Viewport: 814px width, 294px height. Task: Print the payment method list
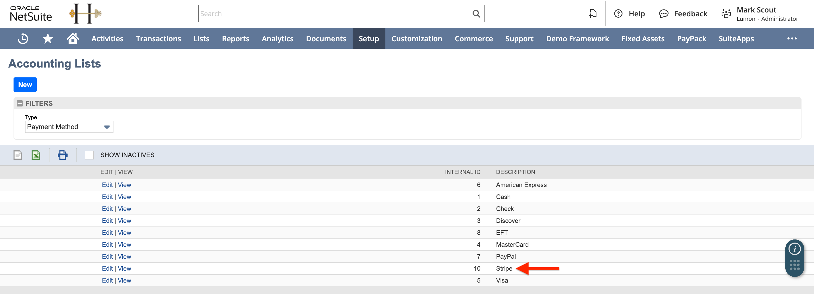[62, 155]
